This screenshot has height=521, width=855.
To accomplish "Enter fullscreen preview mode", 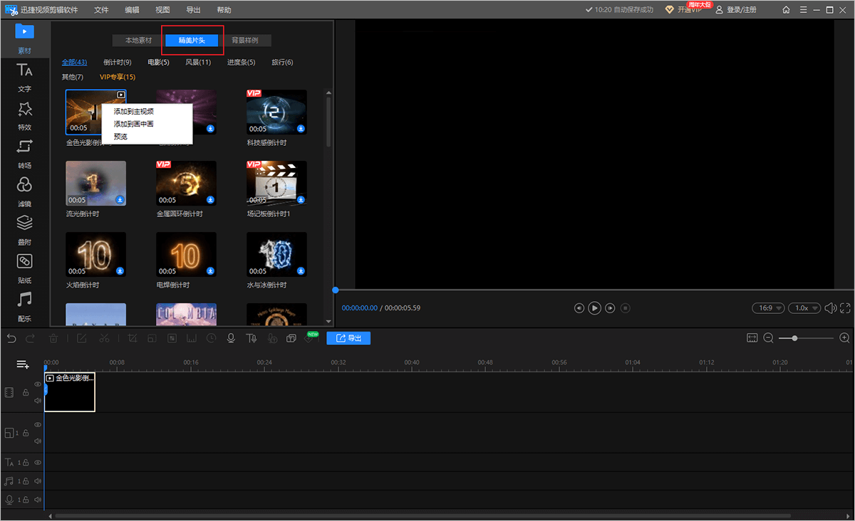I will coord(845,308).
